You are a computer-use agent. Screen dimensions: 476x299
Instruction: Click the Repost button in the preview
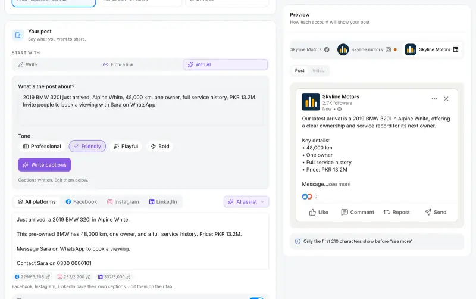(396, 212)
